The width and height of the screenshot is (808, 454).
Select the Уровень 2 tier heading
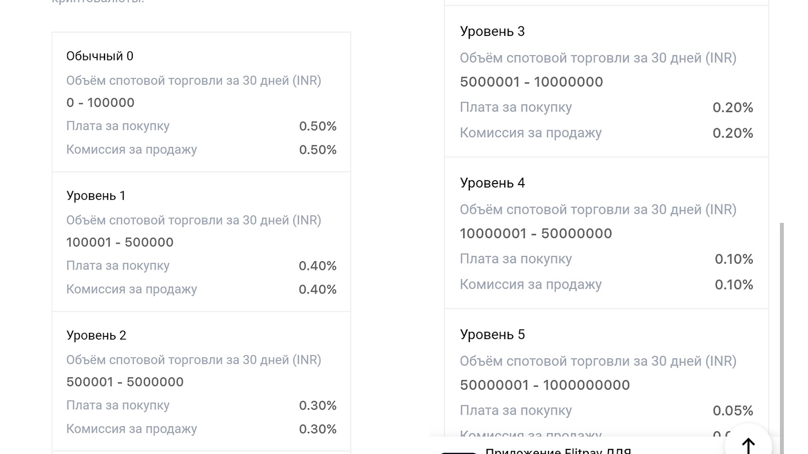point(96,335)
